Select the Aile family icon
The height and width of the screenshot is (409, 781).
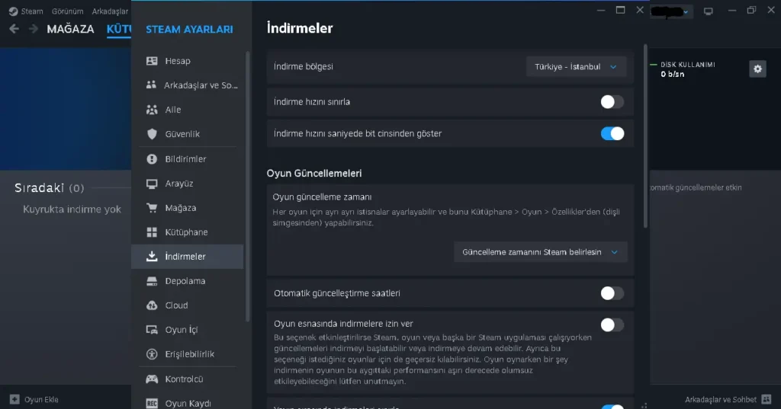point(152,110)
